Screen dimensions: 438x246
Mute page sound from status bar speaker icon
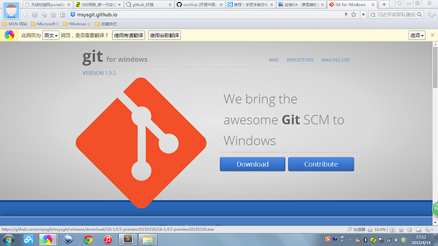point(409,230)
